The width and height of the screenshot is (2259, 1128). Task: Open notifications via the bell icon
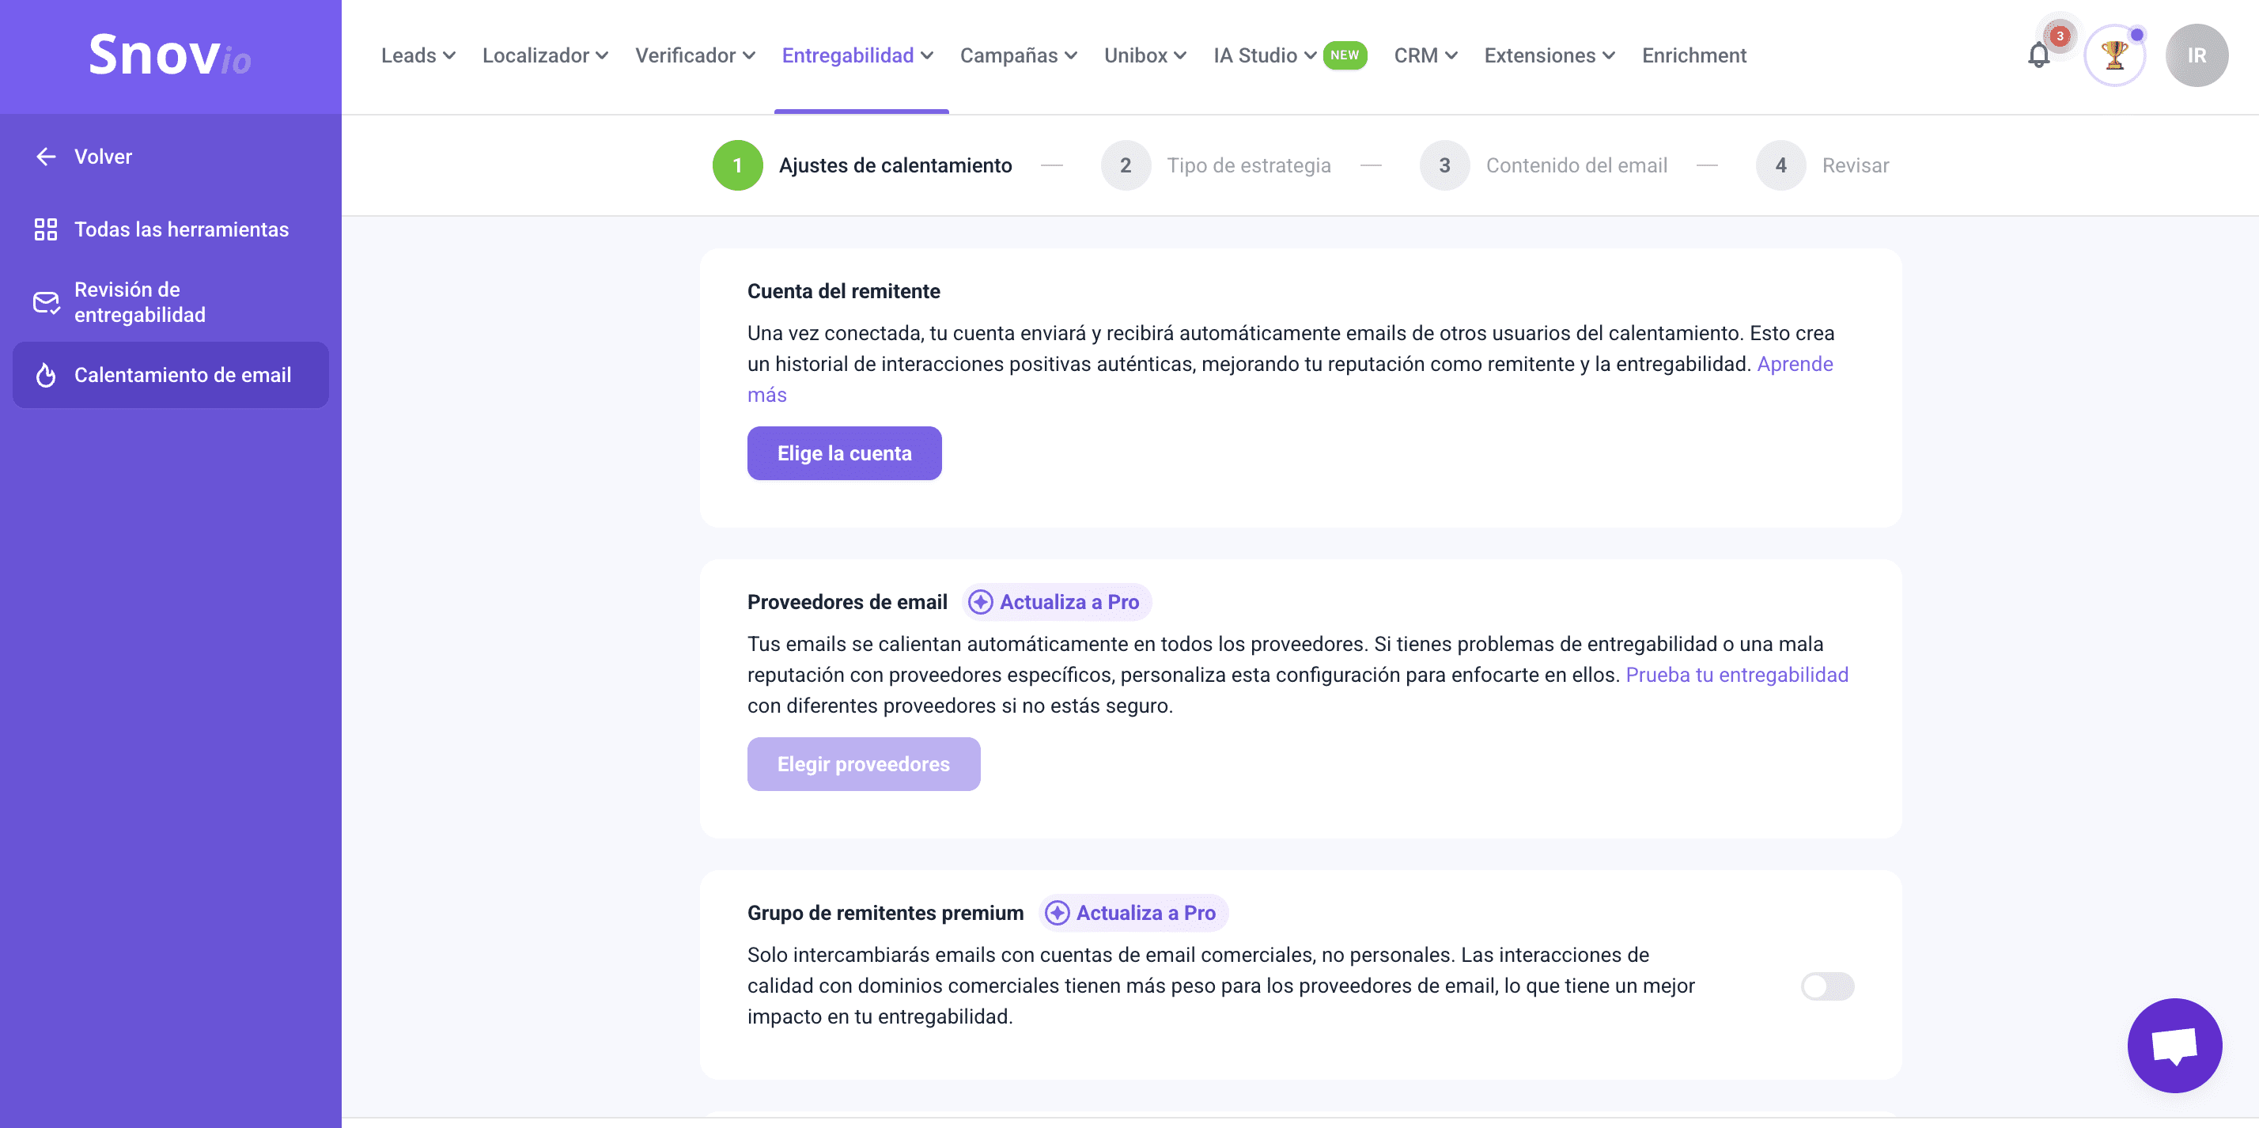tap(2039, 55)
